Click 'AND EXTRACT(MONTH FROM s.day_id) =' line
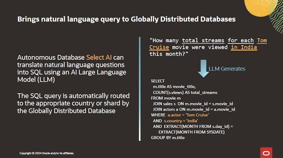 pyautogui.click(x=193, y=127)
